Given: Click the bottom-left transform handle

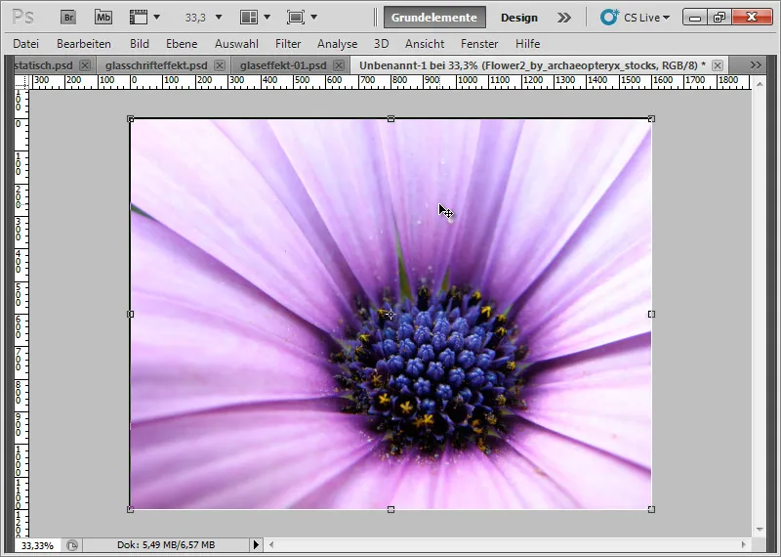Looking at the screenshot, I should pyautogui.click(x=131, y=510).
